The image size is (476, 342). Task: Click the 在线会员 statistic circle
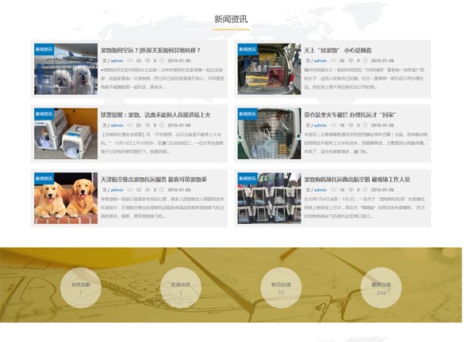click(181, 287)
